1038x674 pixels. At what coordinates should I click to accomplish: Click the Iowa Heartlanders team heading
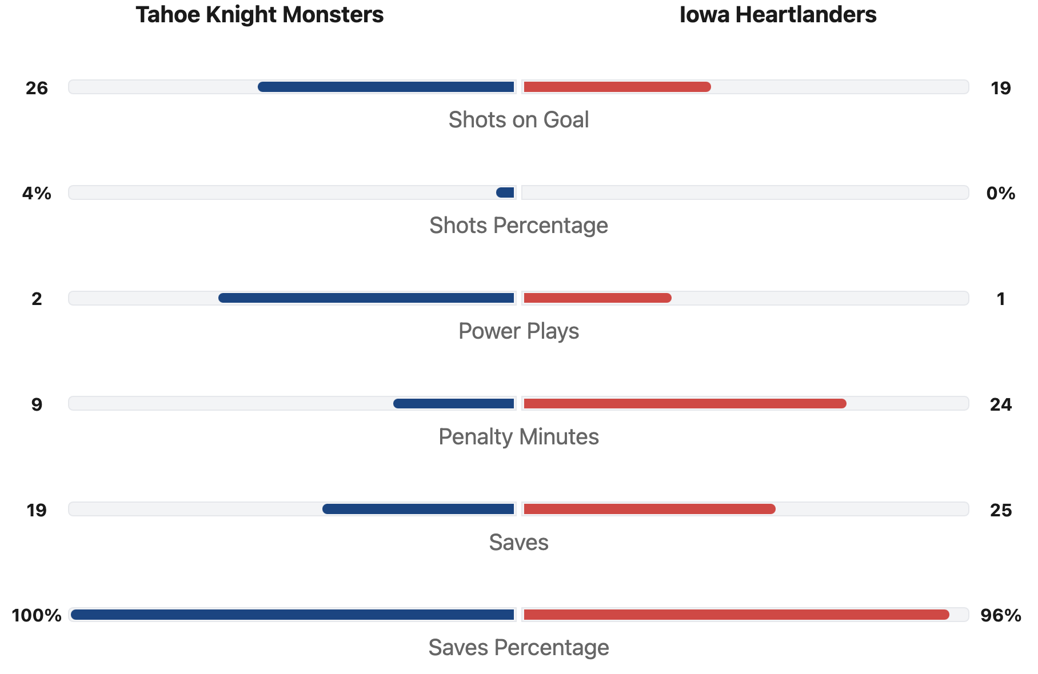click(x=777, y=15)
